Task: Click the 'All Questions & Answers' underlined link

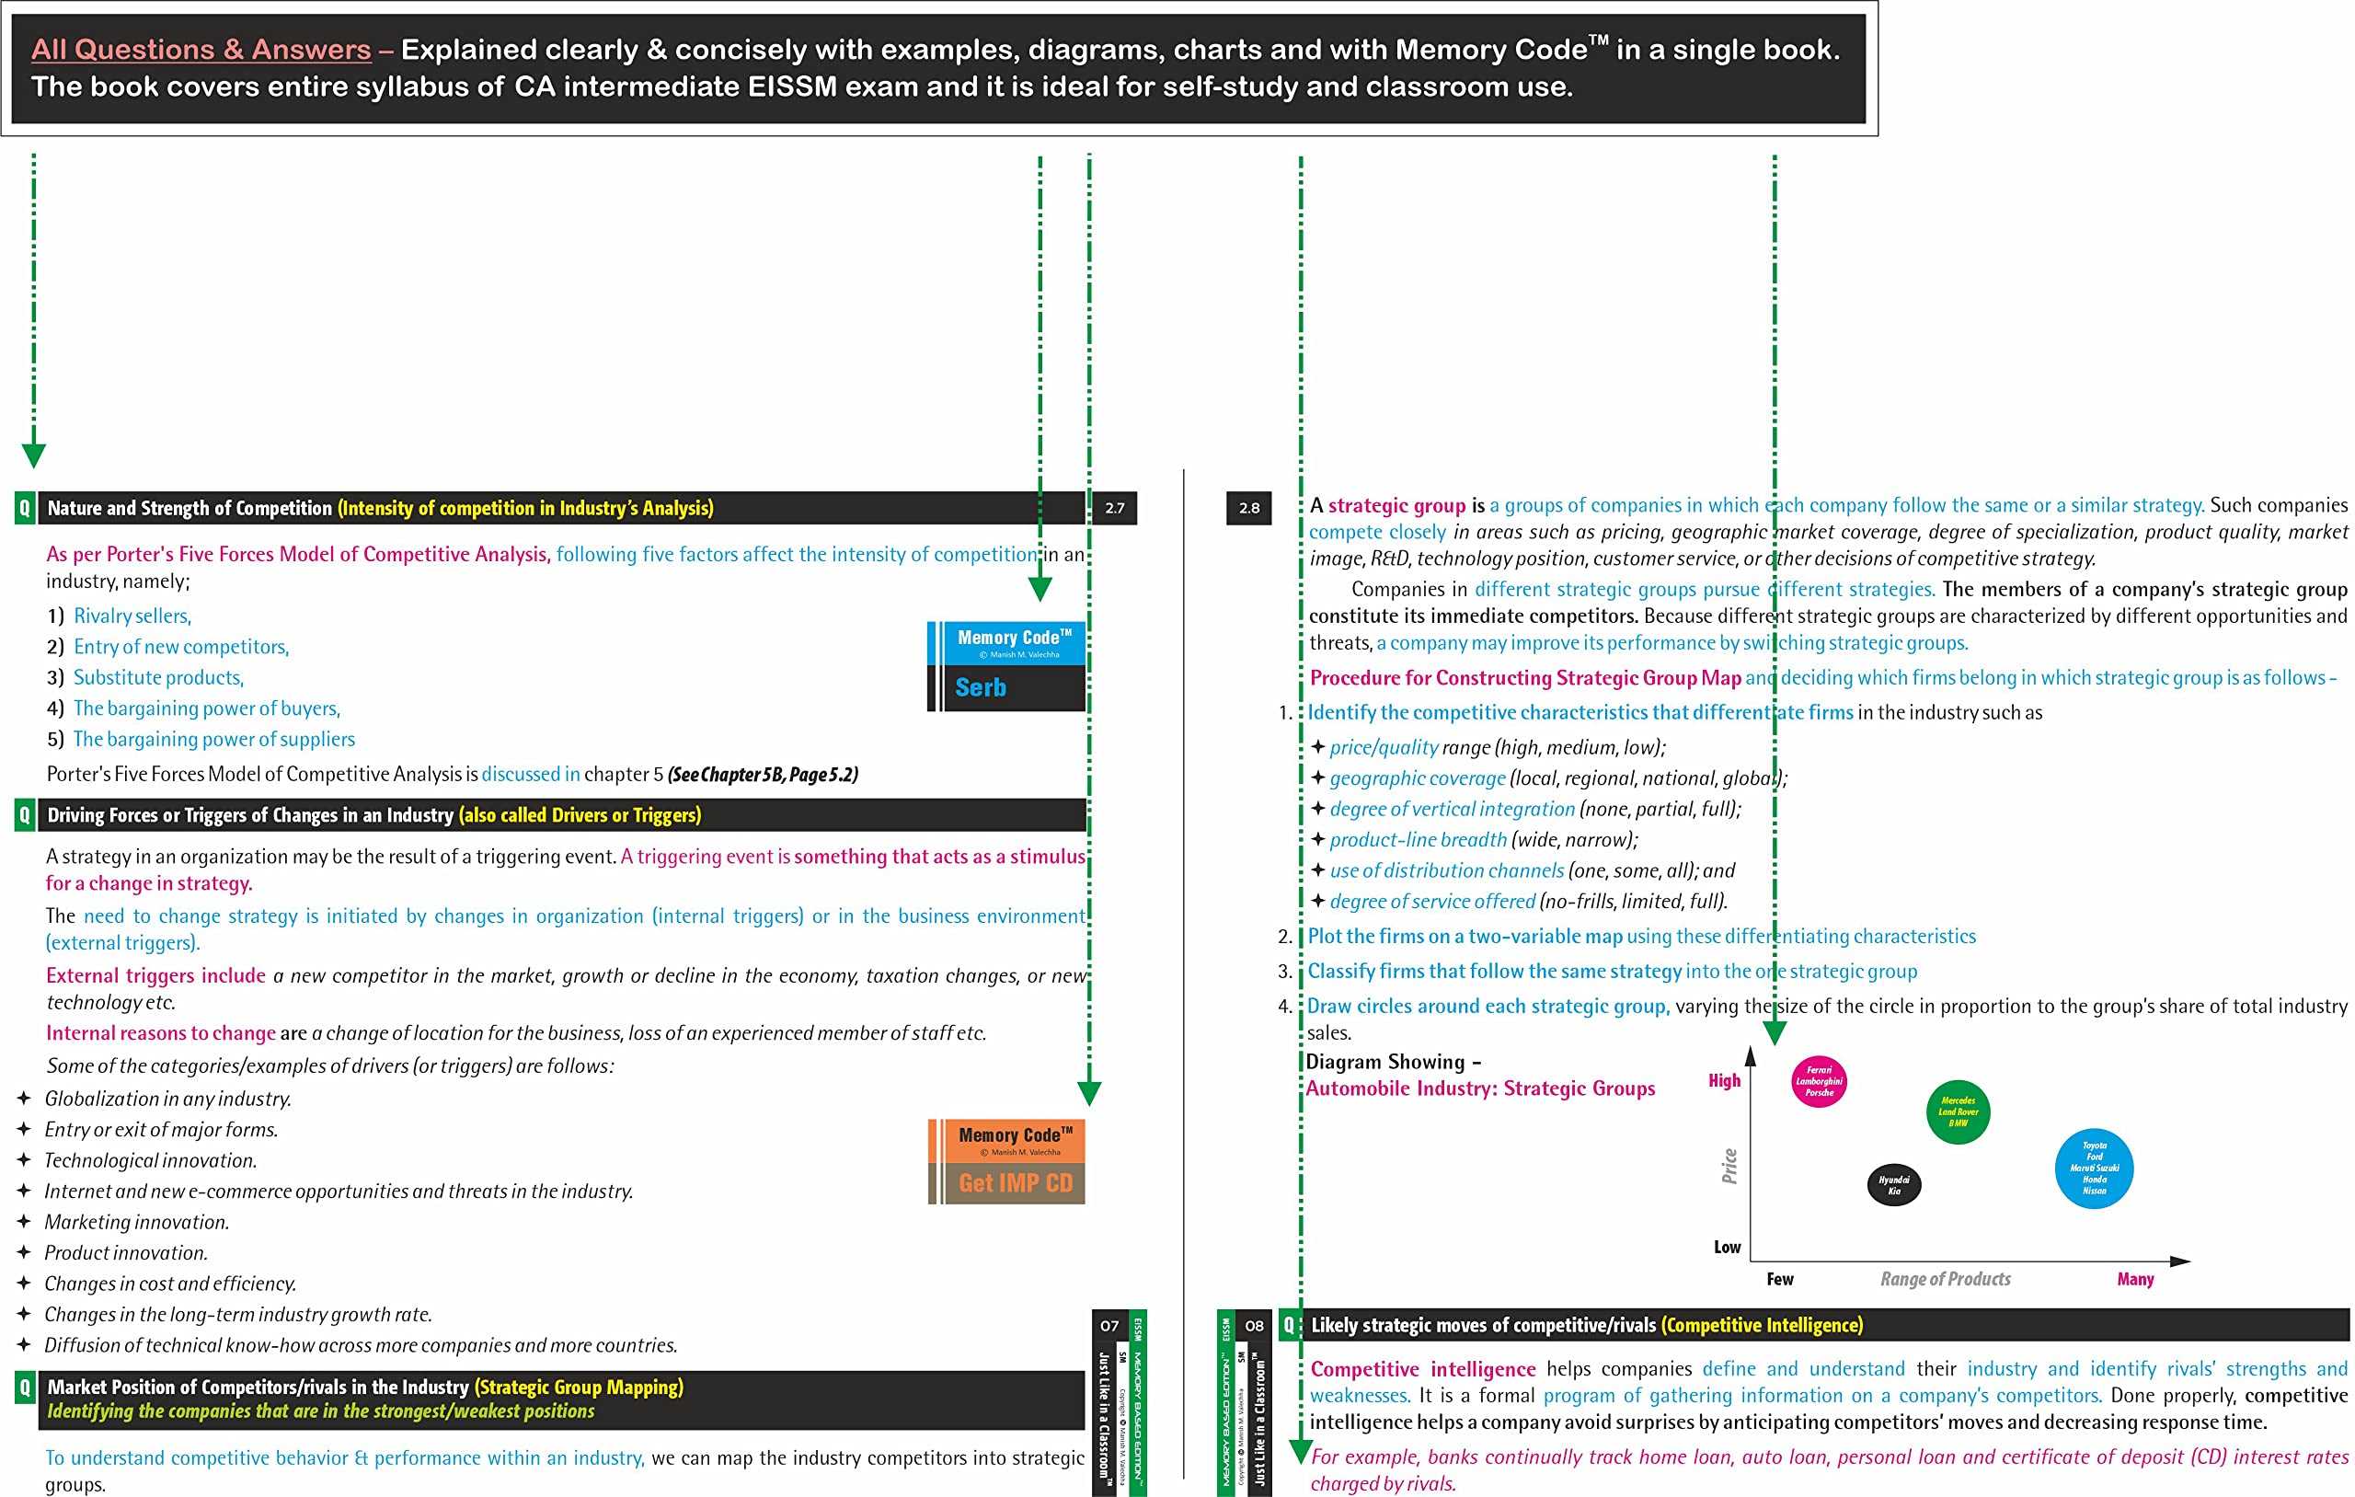Action: click(x=201, y=50)
